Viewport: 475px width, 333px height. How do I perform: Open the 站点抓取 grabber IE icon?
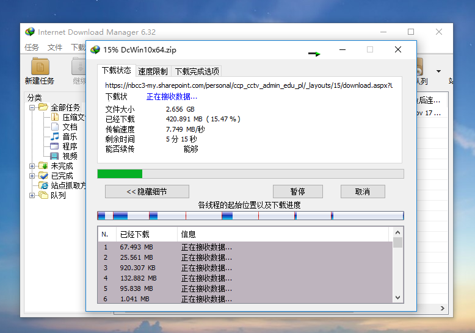click(43, 185)
